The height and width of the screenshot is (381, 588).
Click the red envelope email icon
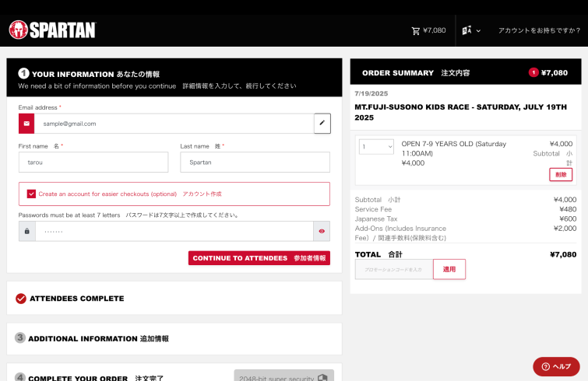pyautogui.click(x=26, y=124)
